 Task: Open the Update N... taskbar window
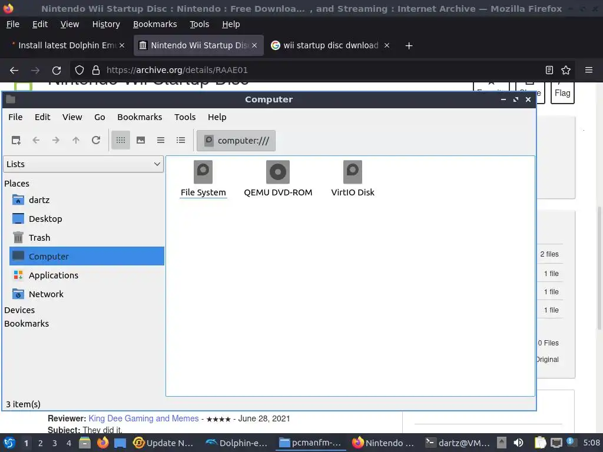(x=163, y=443)
